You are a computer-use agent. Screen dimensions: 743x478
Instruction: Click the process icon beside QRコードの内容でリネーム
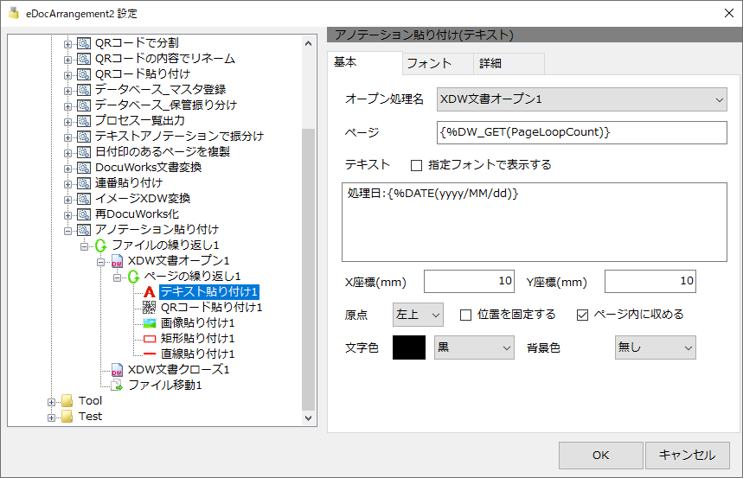[x=84, y=60]
